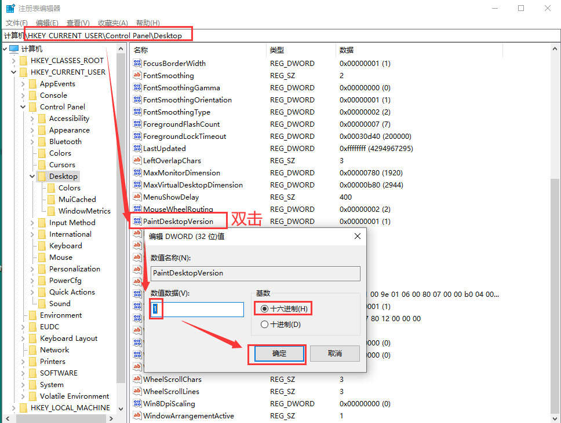This screenshot has width=561, height=423.
Task: Click the DWORD icon beside Win8DpiScaling
Action: 137,403
